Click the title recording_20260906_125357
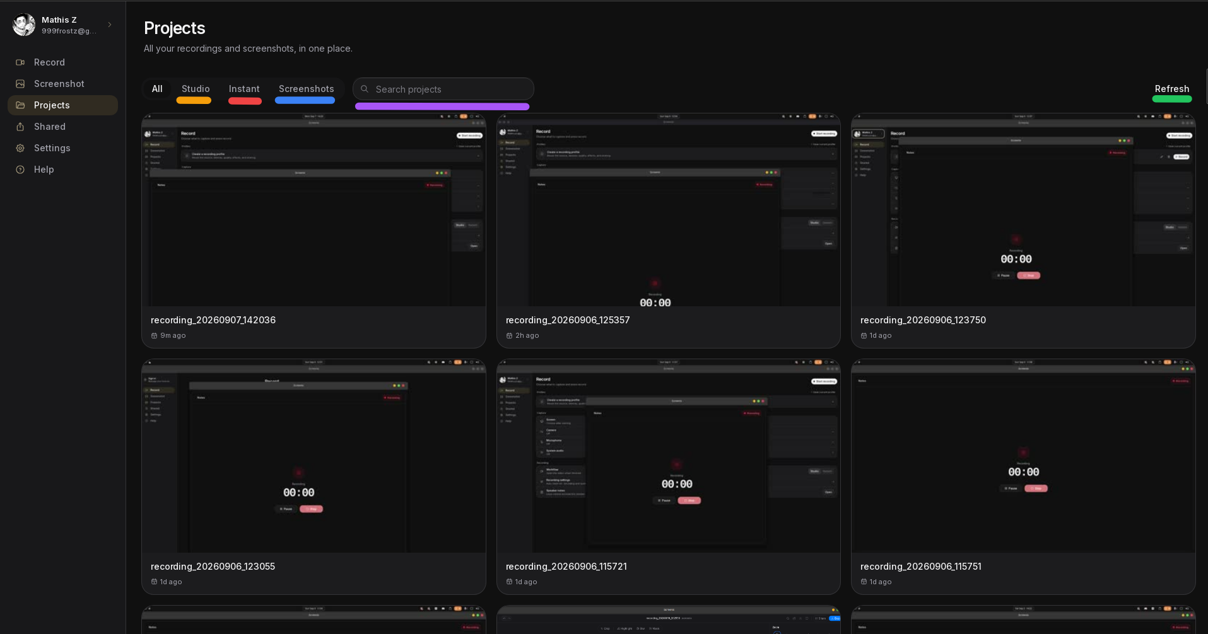This screenshot has width=1208, height=634. (568, 320)
